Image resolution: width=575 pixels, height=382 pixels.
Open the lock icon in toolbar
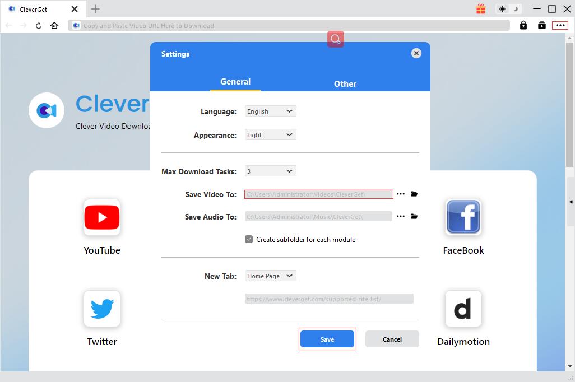click(x=523, y=25)
